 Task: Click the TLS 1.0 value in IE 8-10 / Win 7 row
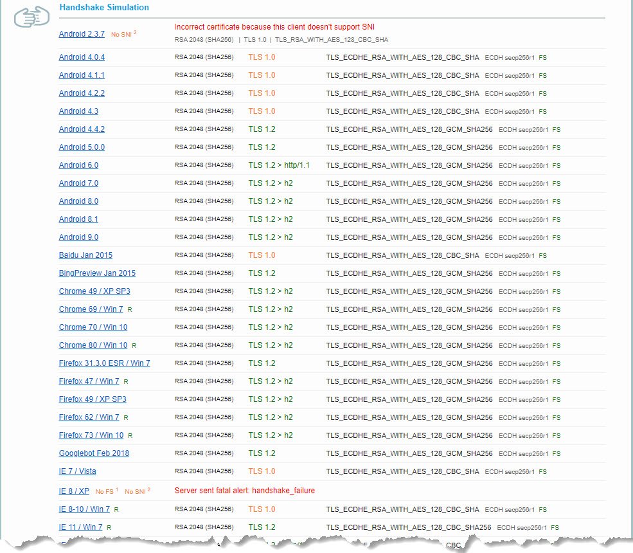pos(262,509)
